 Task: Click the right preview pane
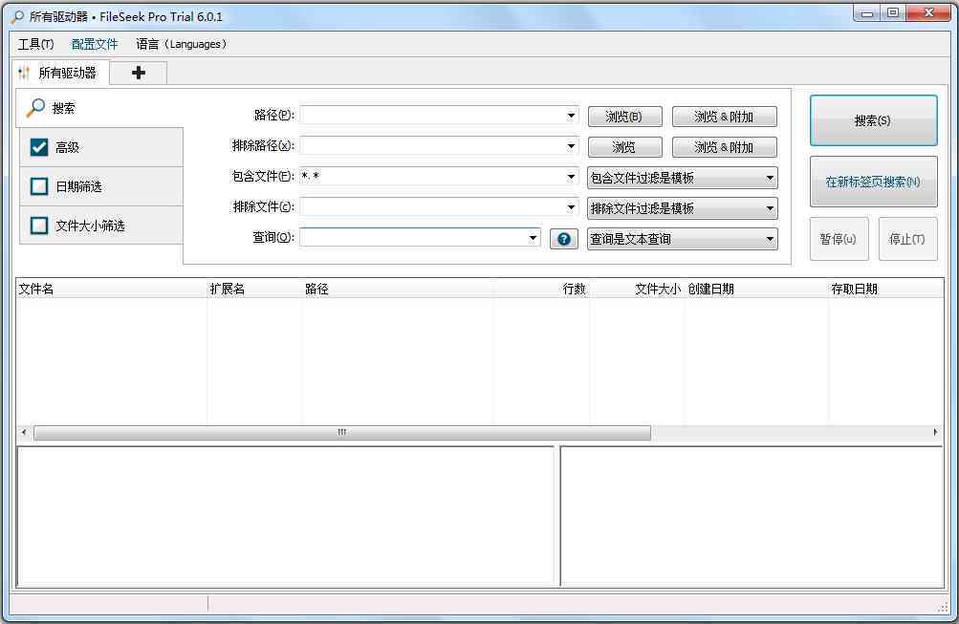752,516
